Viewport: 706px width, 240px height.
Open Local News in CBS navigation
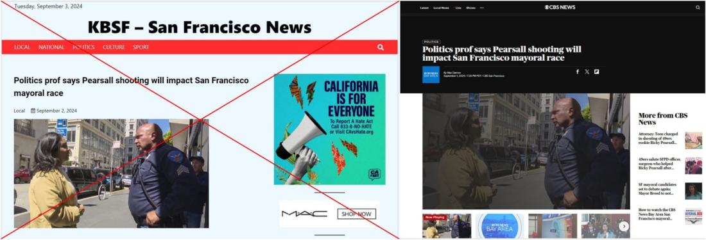point(442,8)
